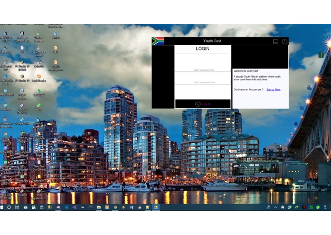Open the Google Chrome desktop icon
Image resolution: width=331 pixels, height=235 pixels.
tap(6, 137)
